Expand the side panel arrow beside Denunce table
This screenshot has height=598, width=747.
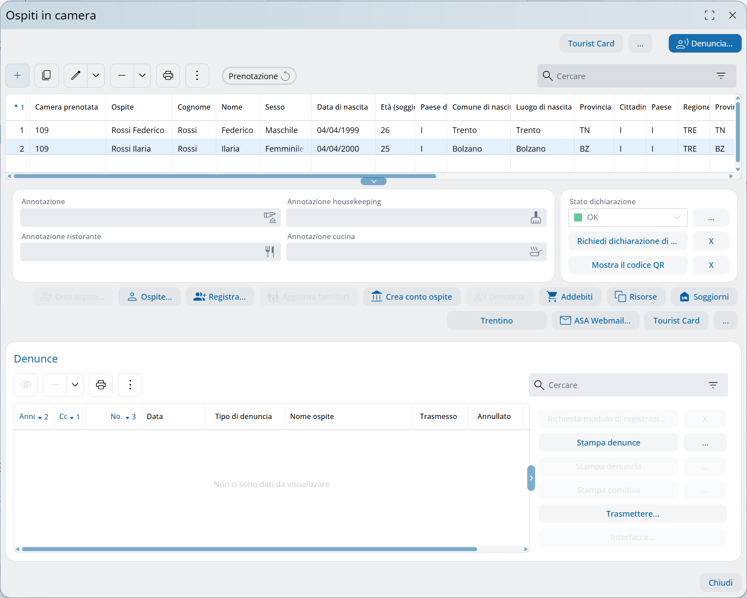tap(531, 478)
